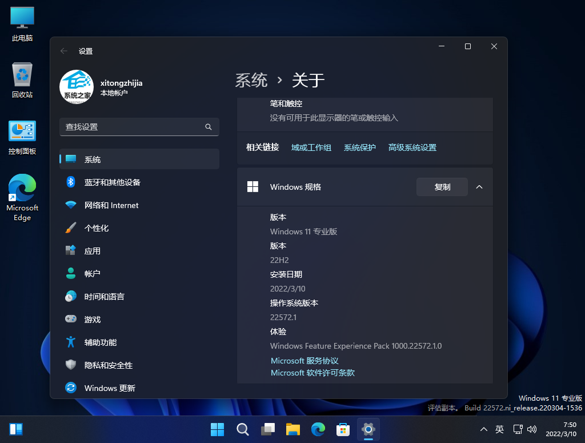This screenshot has height=443, width=585.
Task: Expand hidden system tray icons
Action: pos(483,429)
